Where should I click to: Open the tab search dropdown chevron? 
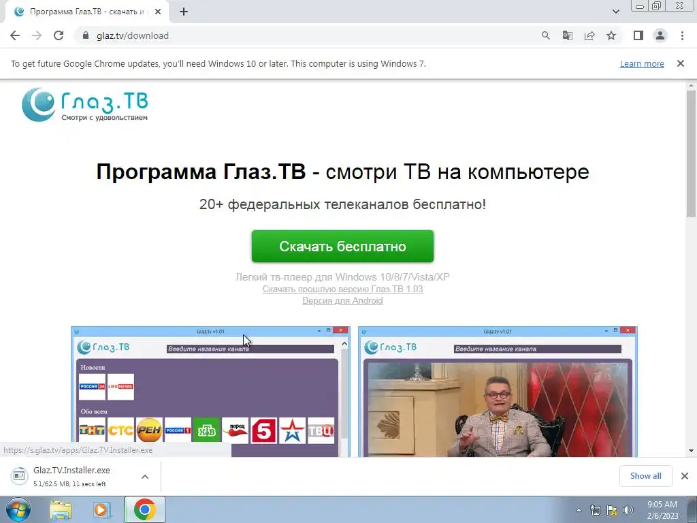click(x=615, y=12)
